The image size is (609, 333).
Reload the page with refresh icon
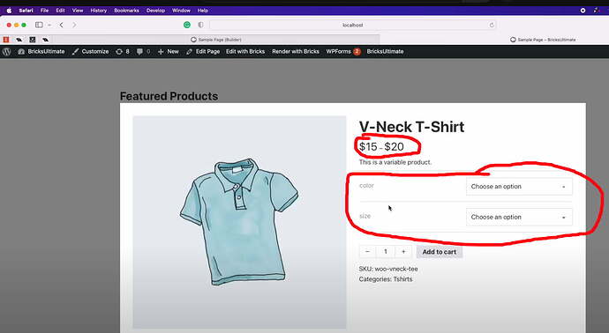(x=492, y=25)
